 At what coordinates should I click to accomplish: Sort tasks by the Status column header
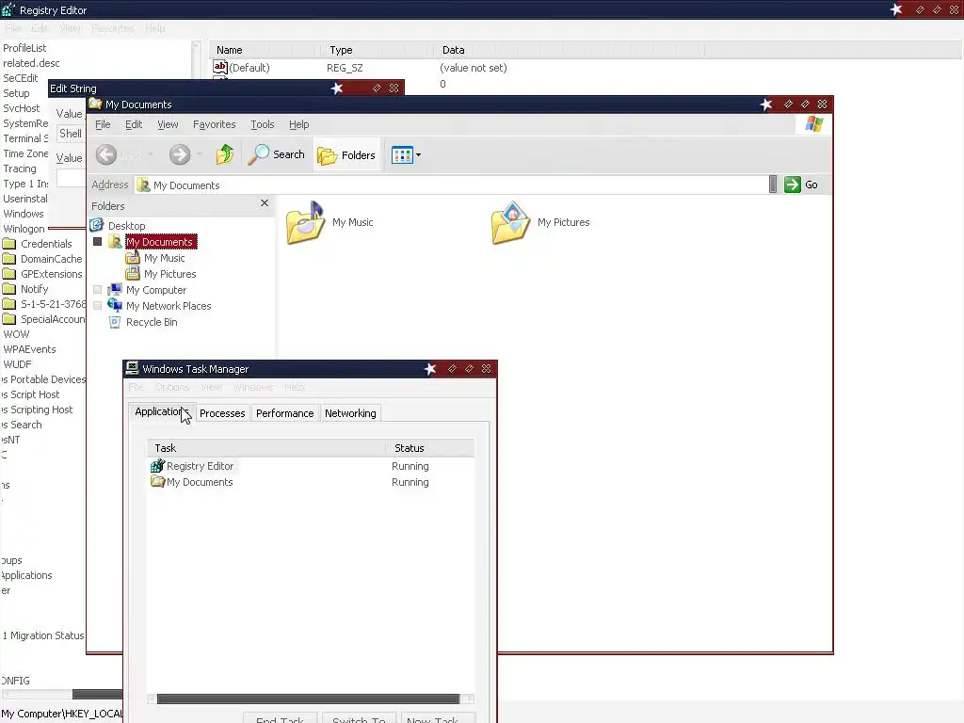coord(430,448)
